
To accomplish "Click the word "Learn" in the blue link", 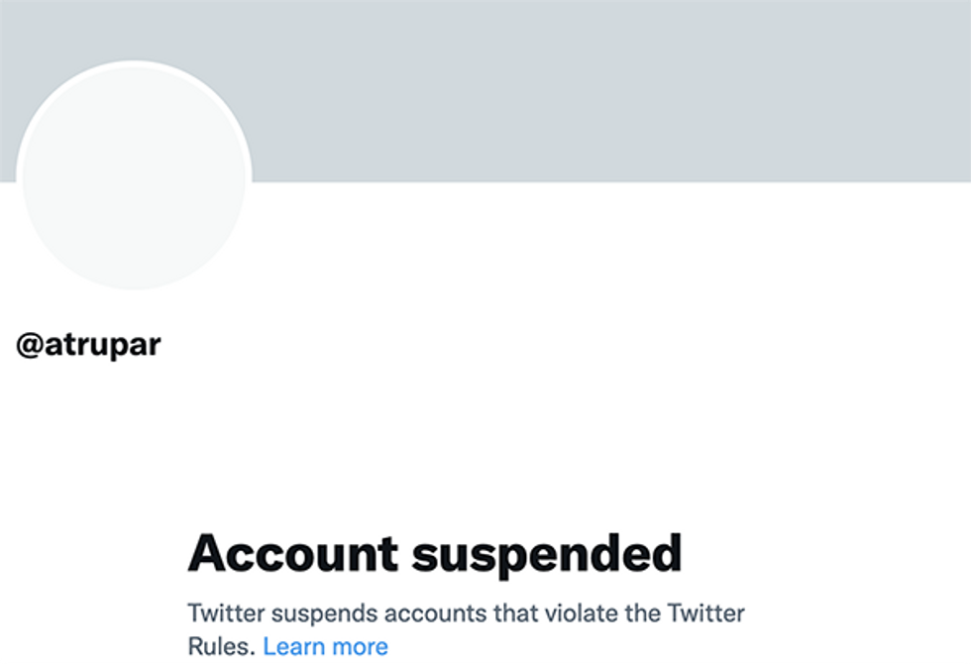I will pos(294,646).
